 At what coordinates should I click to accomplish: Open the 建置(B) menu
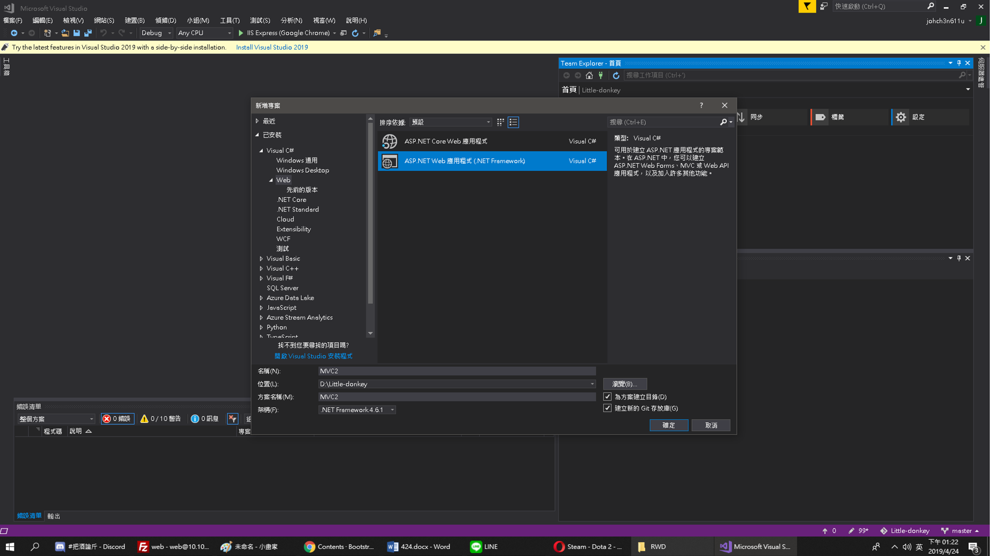134,20
